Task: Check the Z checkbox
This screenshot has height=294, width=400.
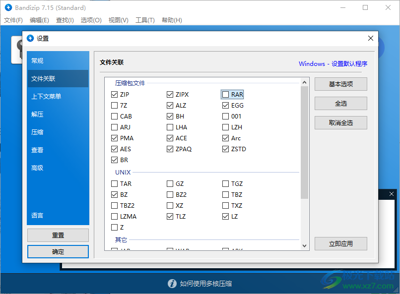Action: click(114, 227)
